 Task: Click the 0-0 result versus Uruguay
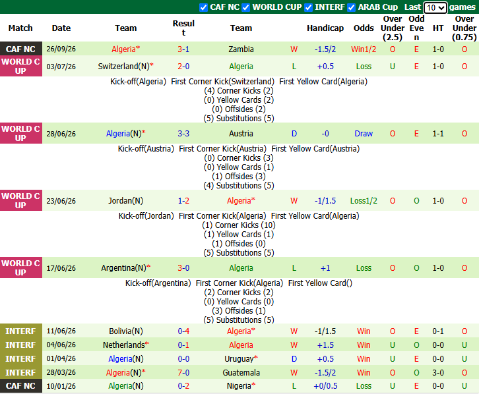click(x=183, y=358)
